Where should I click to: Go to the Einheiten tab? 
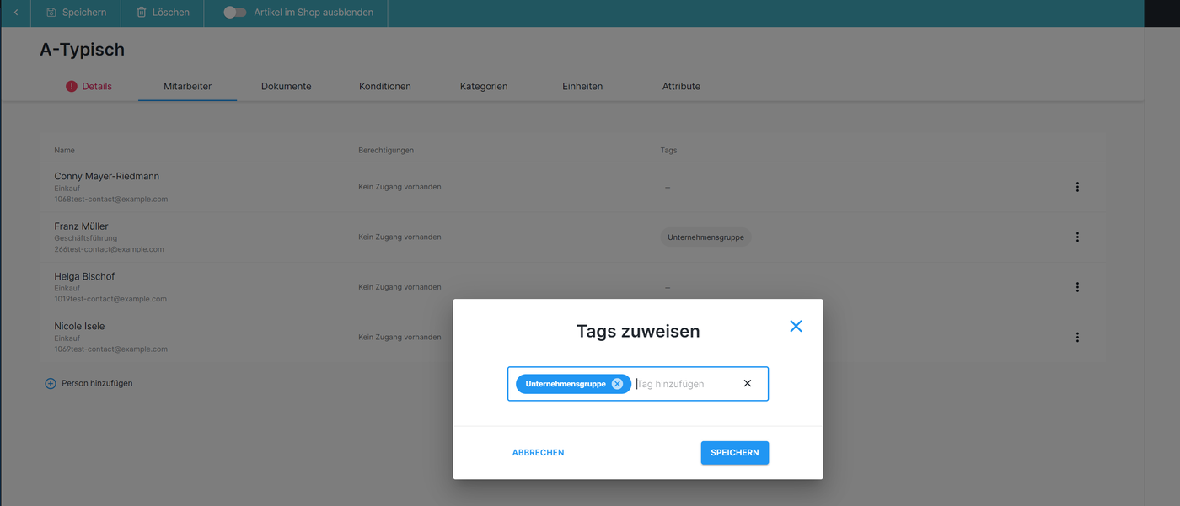coord(582,86)
